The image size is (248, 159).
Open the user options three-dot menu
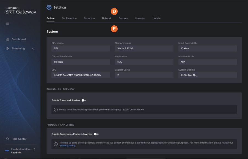35,149
